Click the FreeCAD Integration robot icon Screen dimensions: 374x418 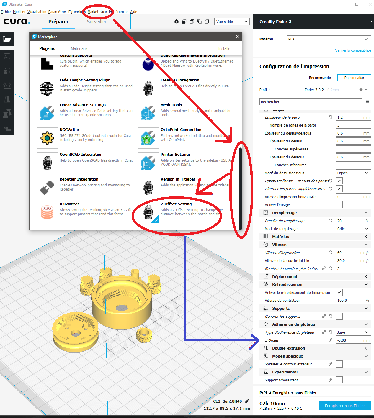(148, 88)
